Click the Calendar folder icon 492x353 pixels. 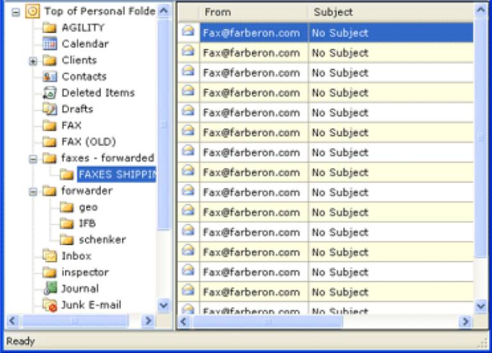[49, 44]
